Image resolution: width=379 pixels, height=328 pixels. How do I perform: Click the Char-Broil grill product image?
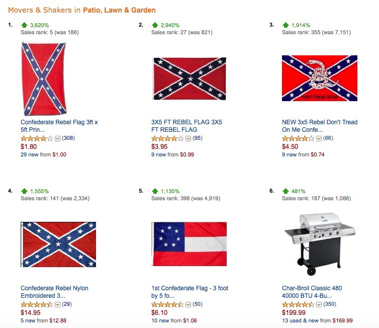click(x=320, y=244)
